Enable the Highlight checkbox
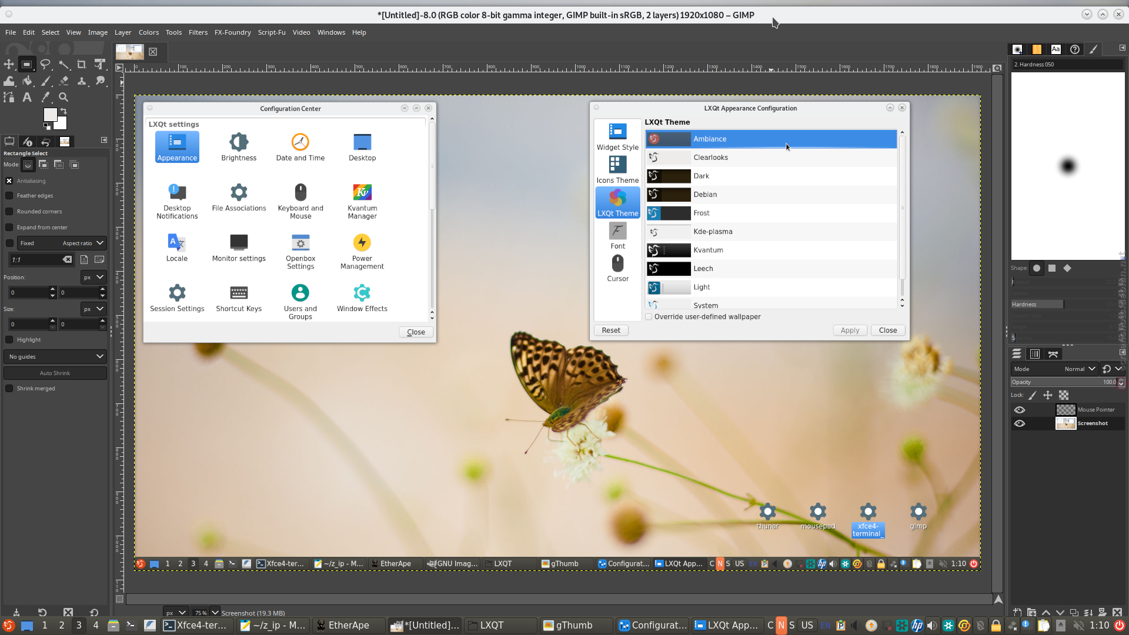 point(9,340)
